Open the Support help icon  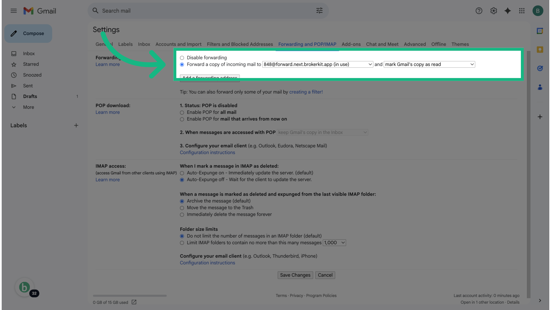coord(479,11)
